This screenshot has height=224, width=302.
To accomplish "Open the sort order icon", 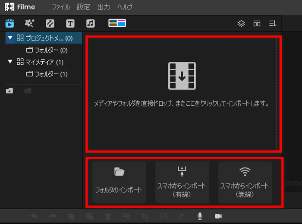I will coord(273,23).
